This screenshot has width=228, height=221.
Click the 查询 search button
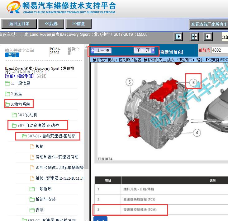click(12, 55)
